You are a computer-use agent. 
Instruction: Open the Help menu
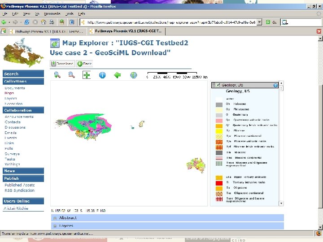pos(82,14)
